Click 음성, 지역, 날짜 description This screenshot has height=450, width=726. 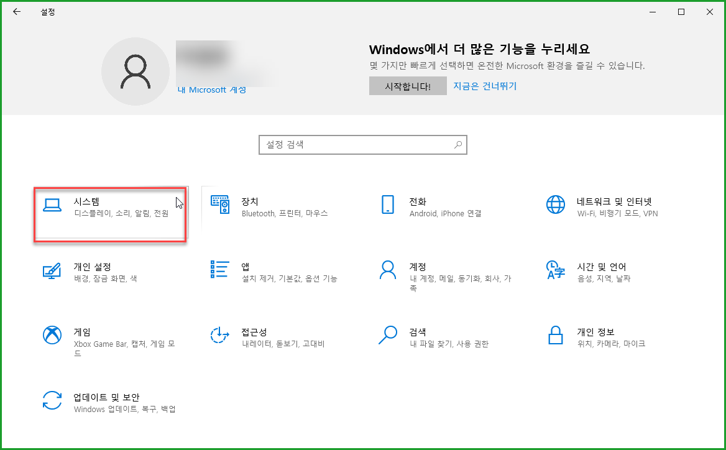(x=604, y=278)
